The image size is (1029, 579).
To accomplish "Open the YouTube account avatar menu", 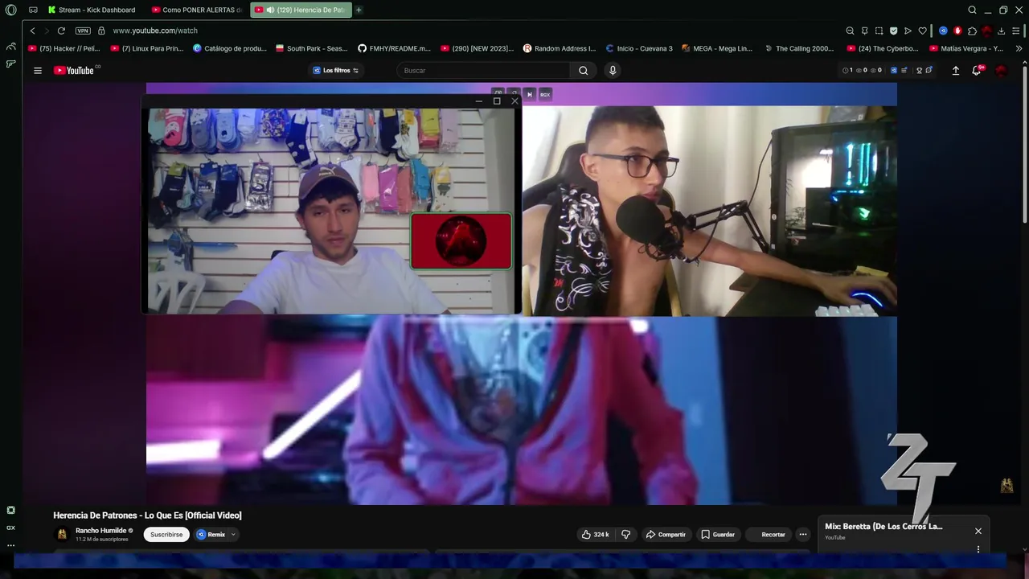I will [1001, 70].
